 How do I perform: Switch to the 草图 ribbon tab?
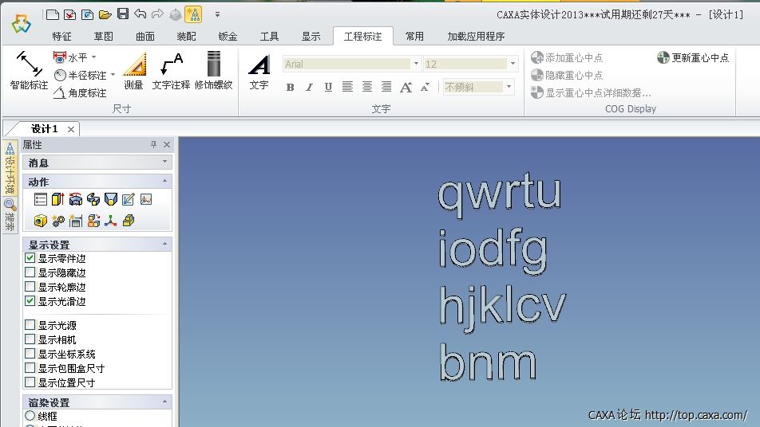tap(103, 37)
